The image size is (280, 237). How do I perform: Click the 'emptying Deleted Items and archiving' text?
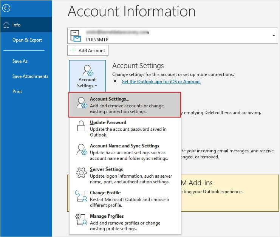point(223,113)
